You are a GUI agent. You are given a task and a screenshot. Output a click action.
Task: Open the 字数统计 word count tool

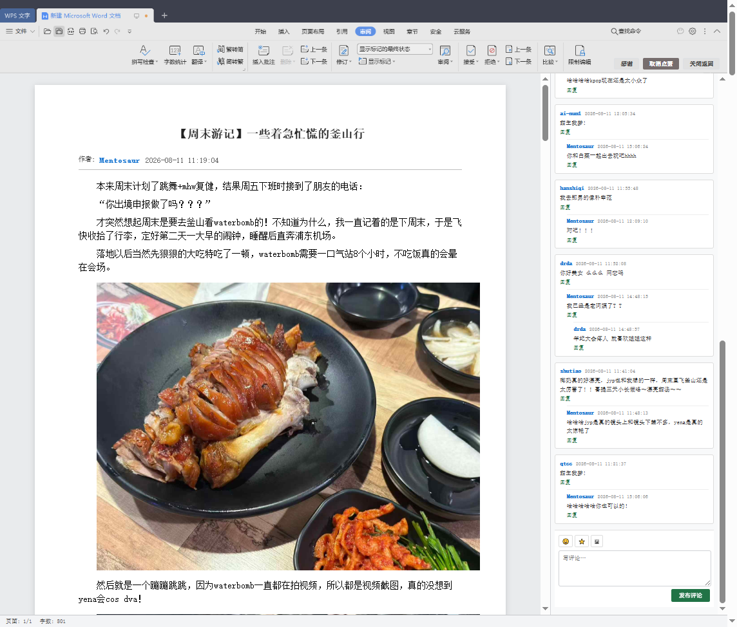click(175, 55)
